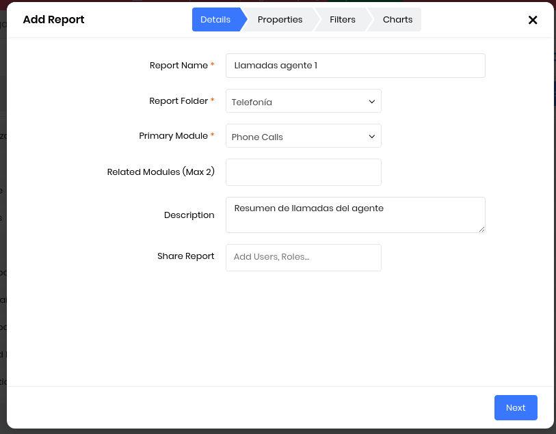Click the Add Report dialog title

[53, 20]
